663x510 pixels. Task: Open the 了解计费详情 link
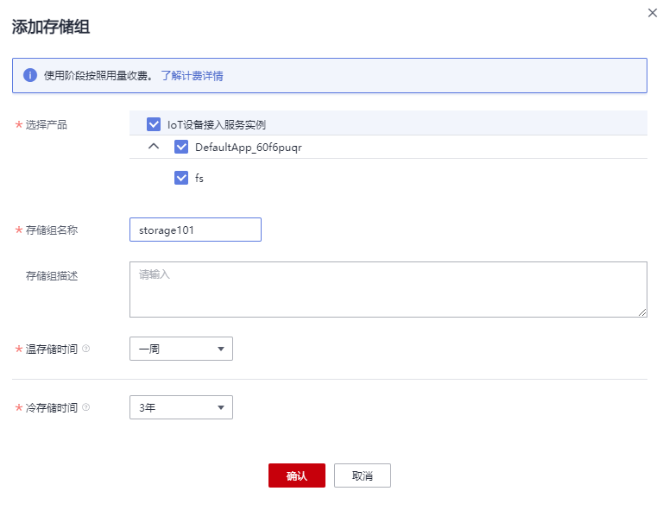(x=192, y=75)
